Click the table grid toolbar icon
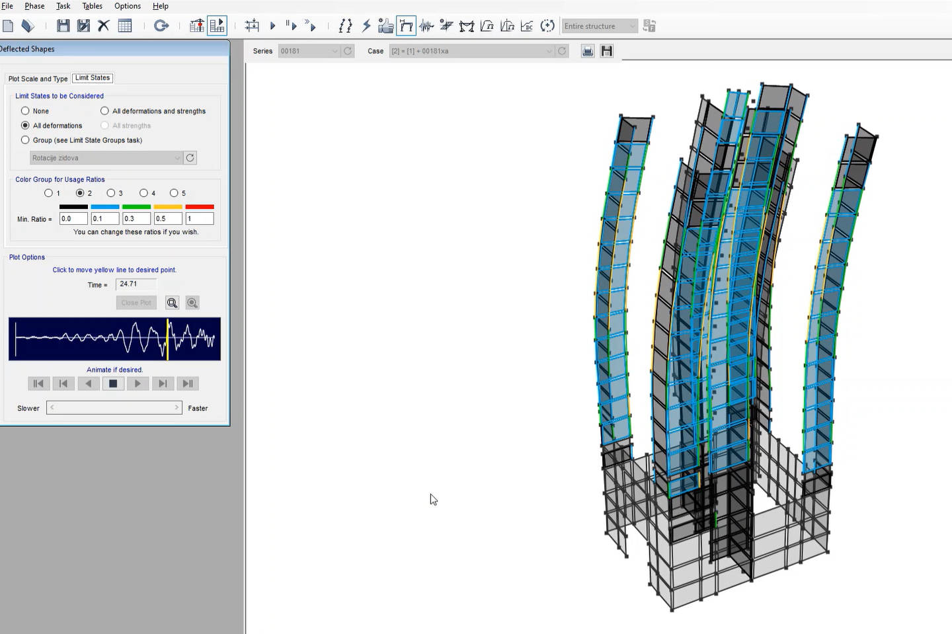Screen dimensions: 952x634 (125, 26)
